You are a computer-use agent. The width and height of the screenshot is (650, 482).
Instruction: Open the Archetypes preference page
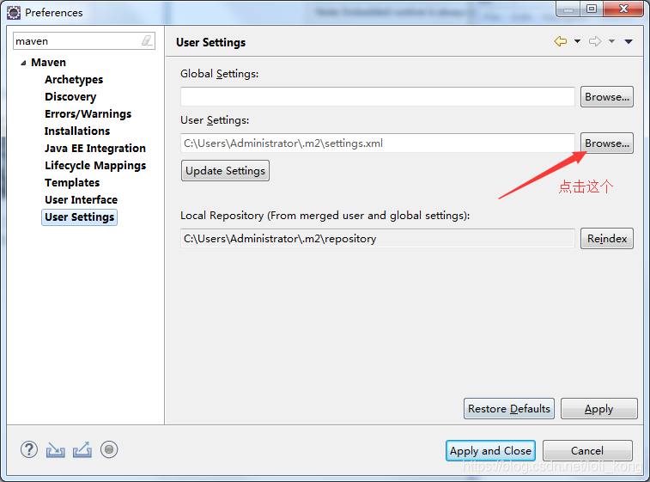coord(74,79)
